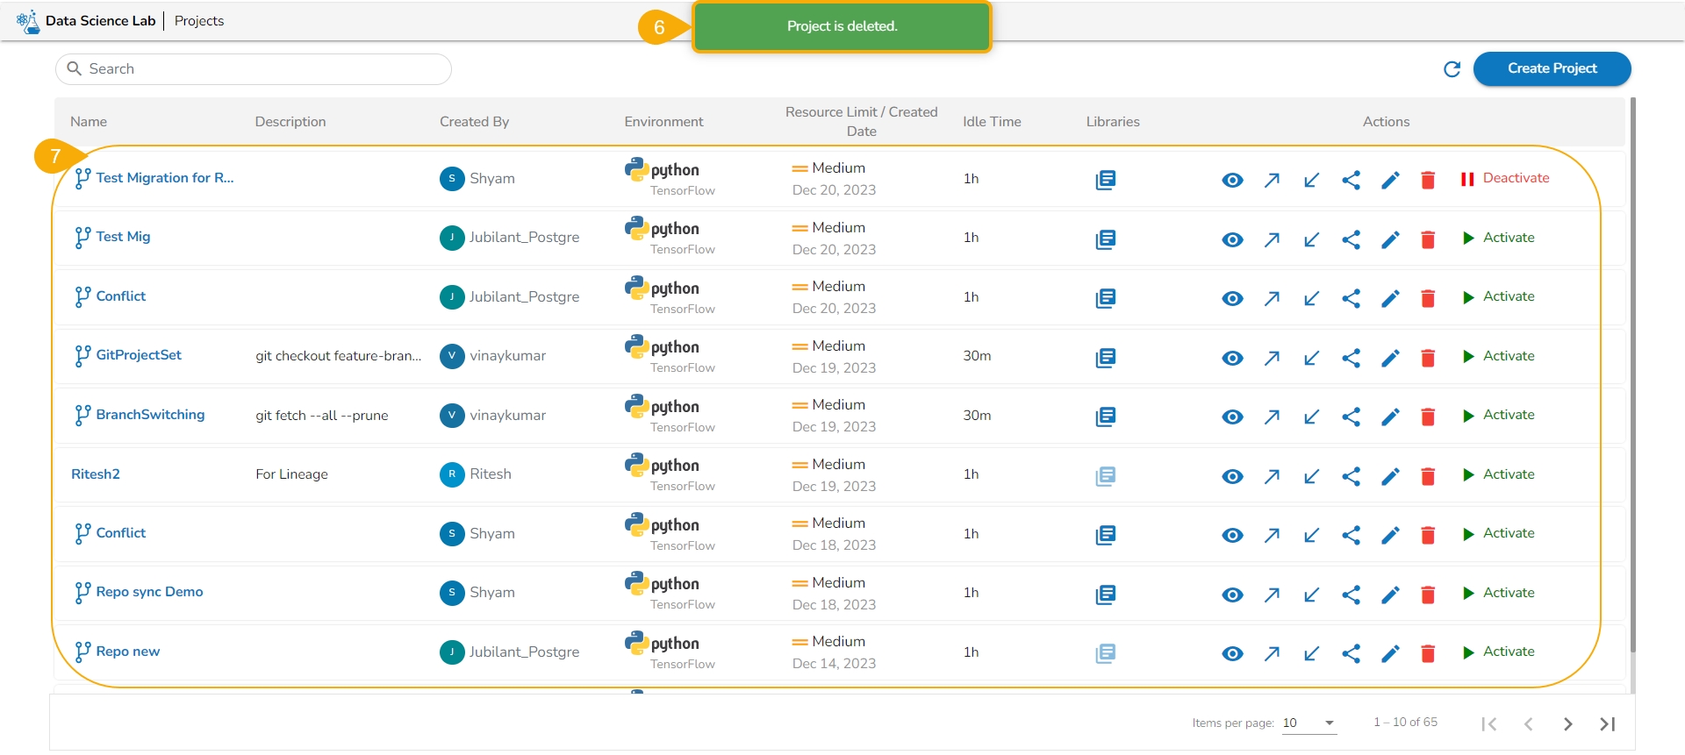
Task: Delete the Test Mig project
Action: 1428,239
